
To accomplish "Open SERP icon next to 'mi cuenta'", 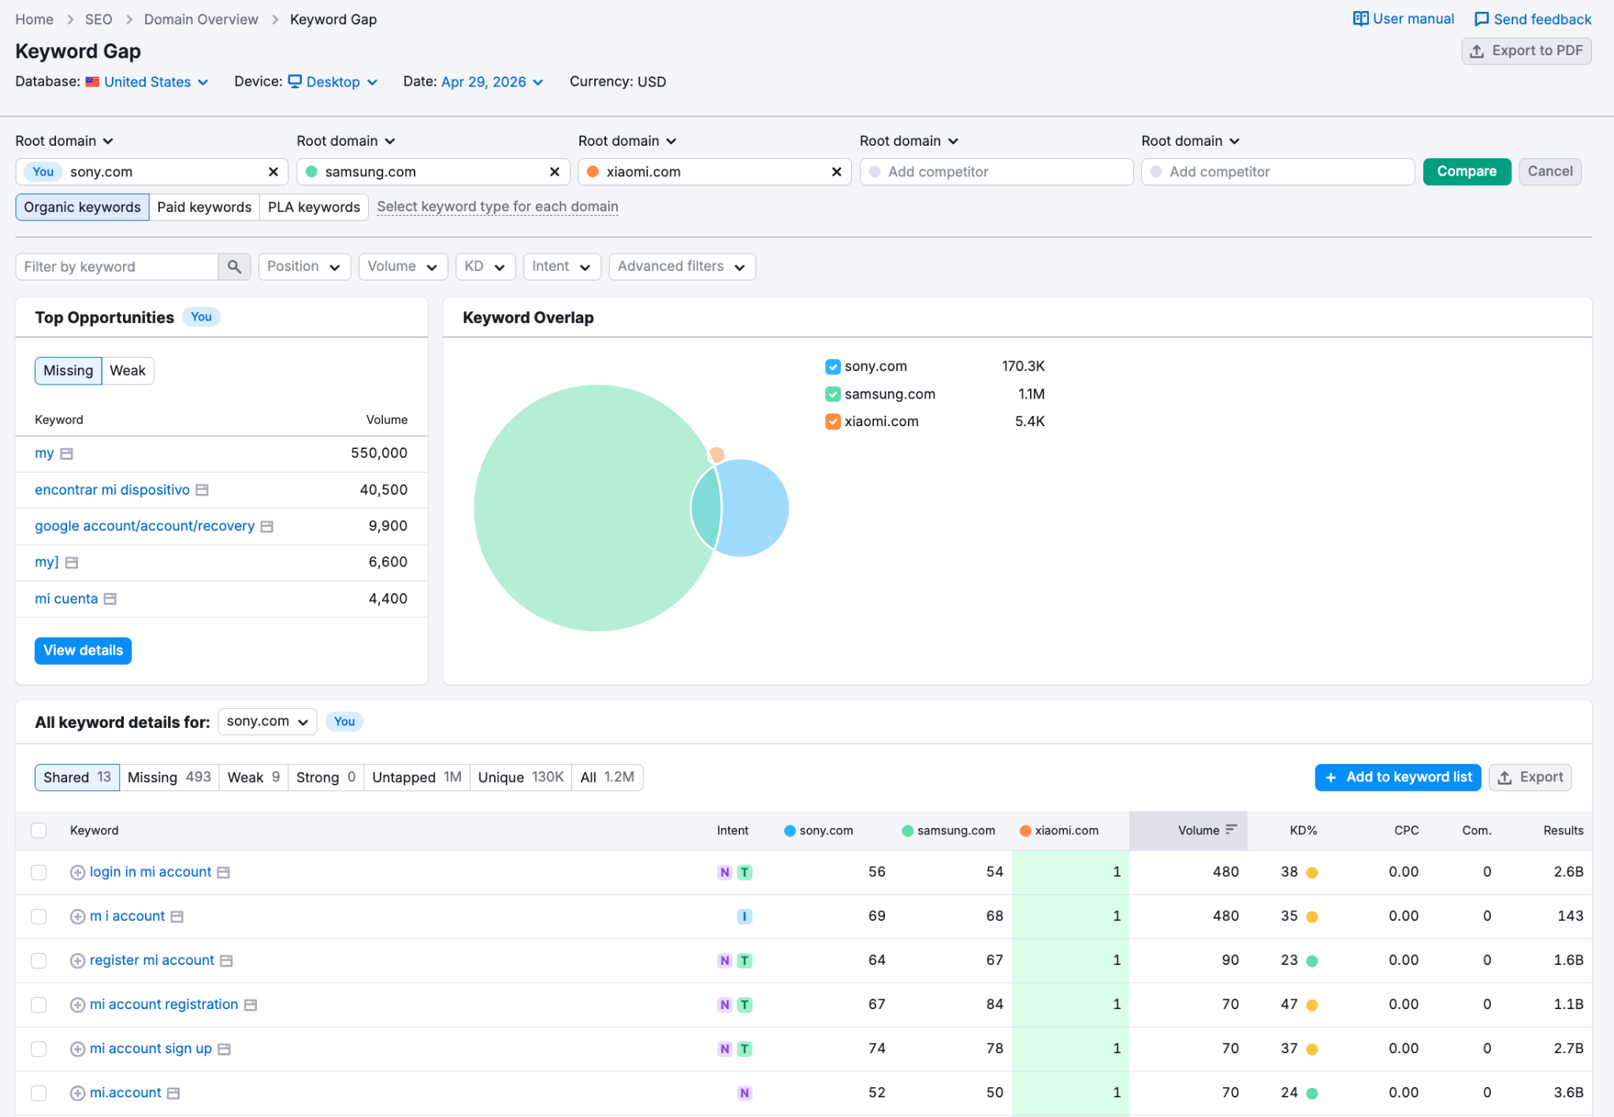I will [x=110, y=599].
